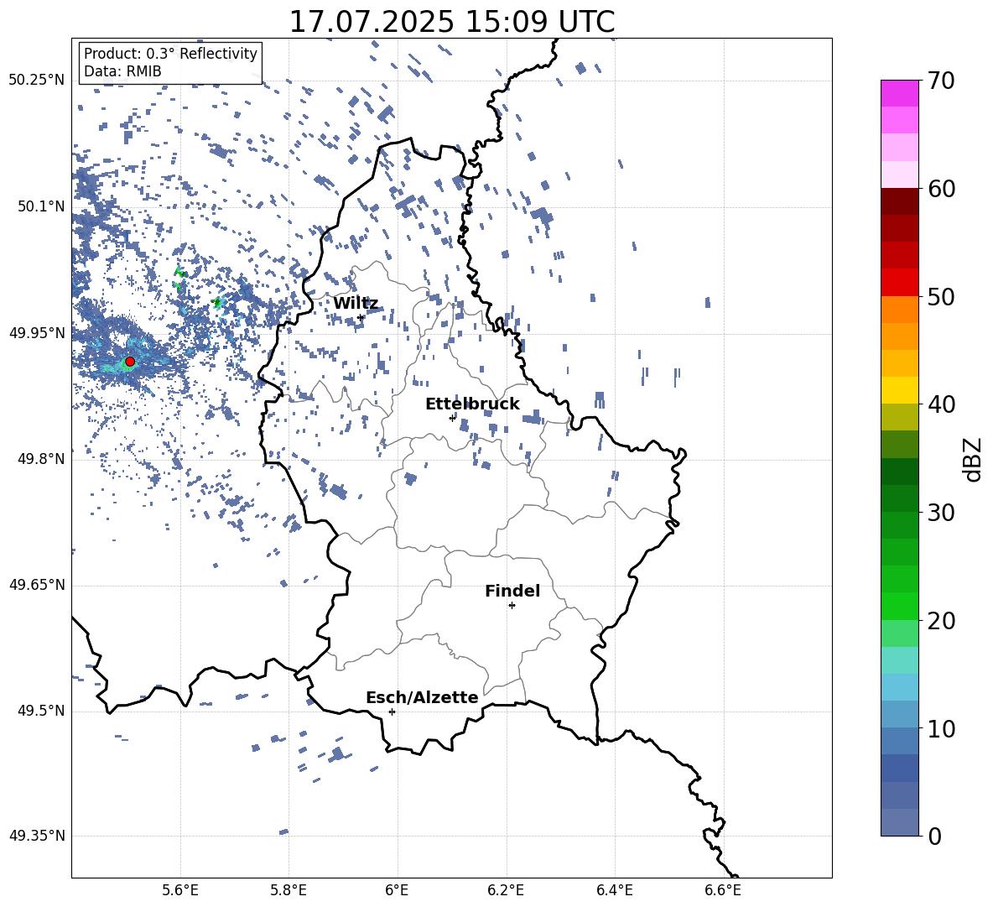993x907 pixels.
Task: Click the 70 tick on the colorbar
Action: [941, 81]
